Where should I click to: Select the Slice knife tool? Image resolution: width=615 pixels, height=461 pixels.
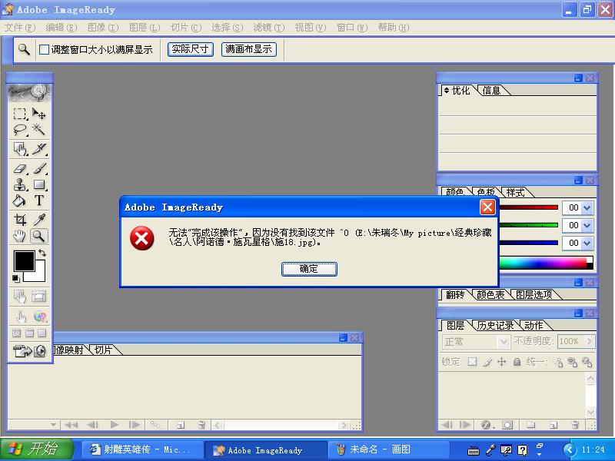[39, 149]
